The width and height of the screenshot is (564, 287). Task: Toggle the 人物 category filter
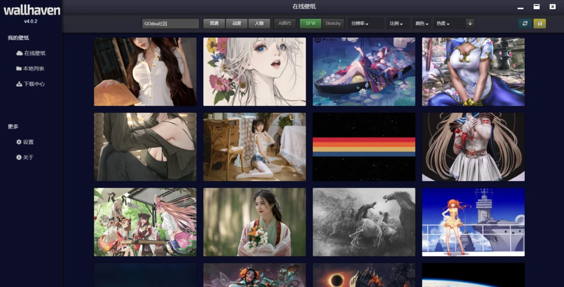pos(259,24)
